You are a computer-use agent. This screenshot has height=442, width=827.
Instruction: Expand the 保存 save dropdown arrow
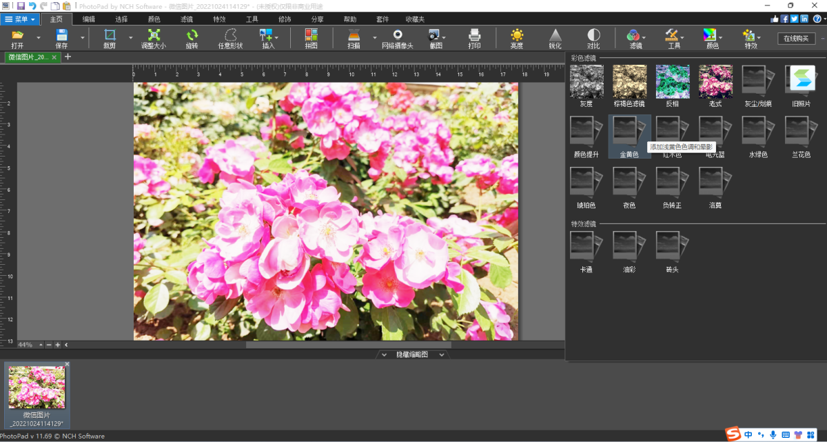[x=83, y=37]
